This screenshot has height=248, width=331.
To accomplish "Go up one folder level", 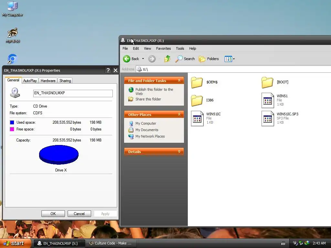I will click(x=167, y=59).
